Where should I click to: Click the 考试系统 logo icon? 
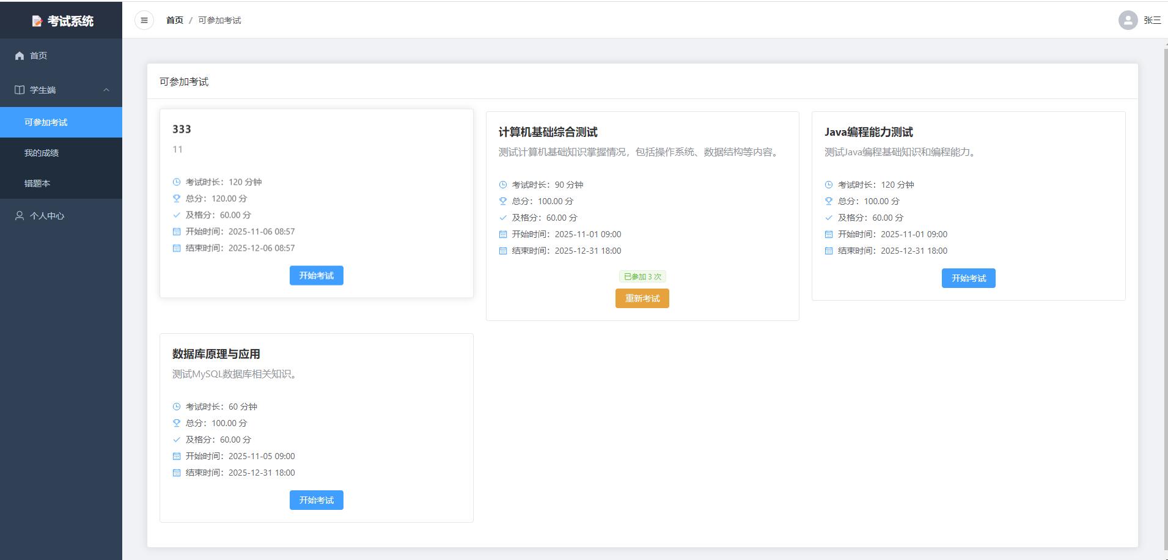pyautogui.click(x=37, y=21)
